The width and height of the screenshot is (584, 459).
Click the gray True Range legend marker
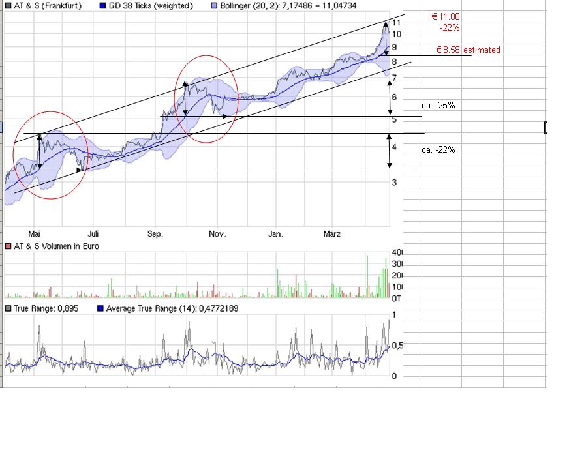(x=8, y=308)
